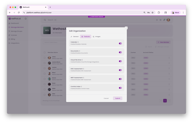This screenshot has height=123, width=193.
Task: Click info icon beside Comfort Index
Action: click(x=82, y=87)
